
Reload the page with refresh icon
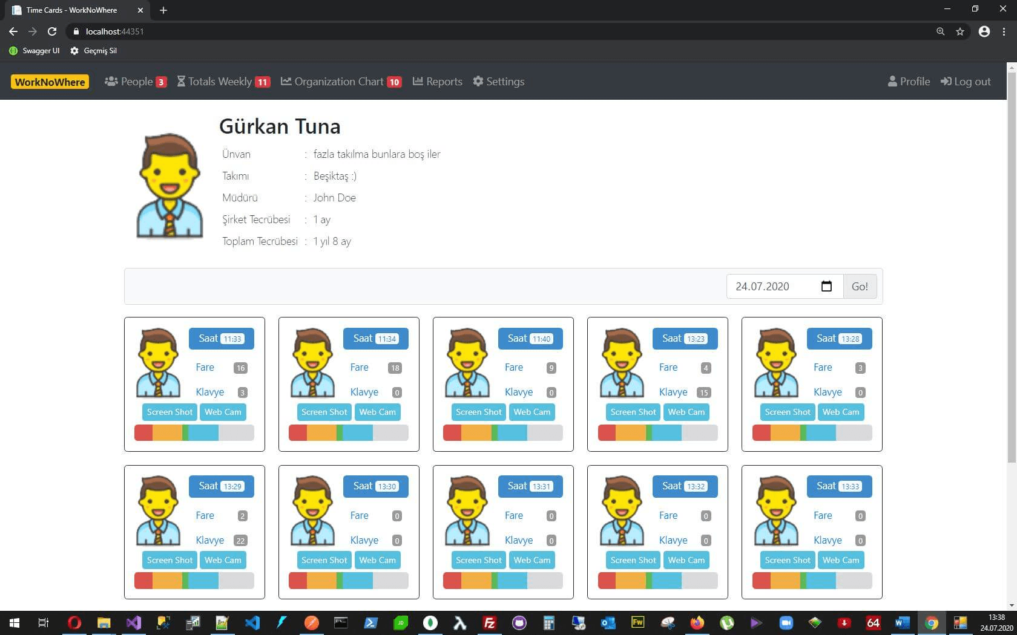point(52,31)
